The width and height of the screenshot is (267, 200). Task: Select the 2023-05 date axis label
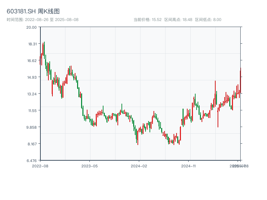tap(89, 166)
